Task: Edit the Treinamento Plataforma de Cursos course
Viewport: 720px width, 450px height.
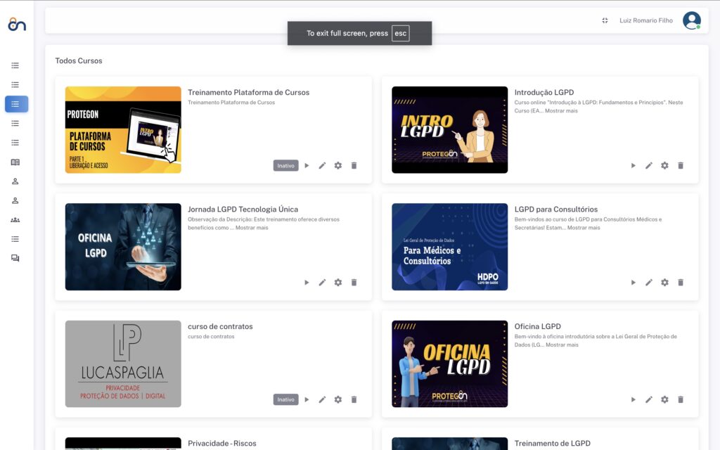Action: point(322,165)
